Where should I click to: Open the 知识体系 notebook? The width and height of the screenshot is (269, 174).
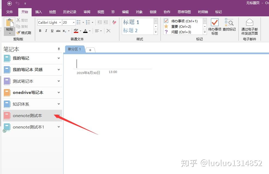click(21, 104)
